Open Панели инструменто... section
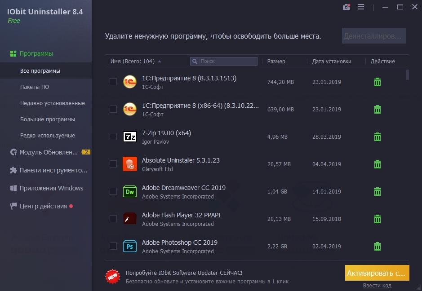Screen dimensions: 422x291 [x=53, y=170]
